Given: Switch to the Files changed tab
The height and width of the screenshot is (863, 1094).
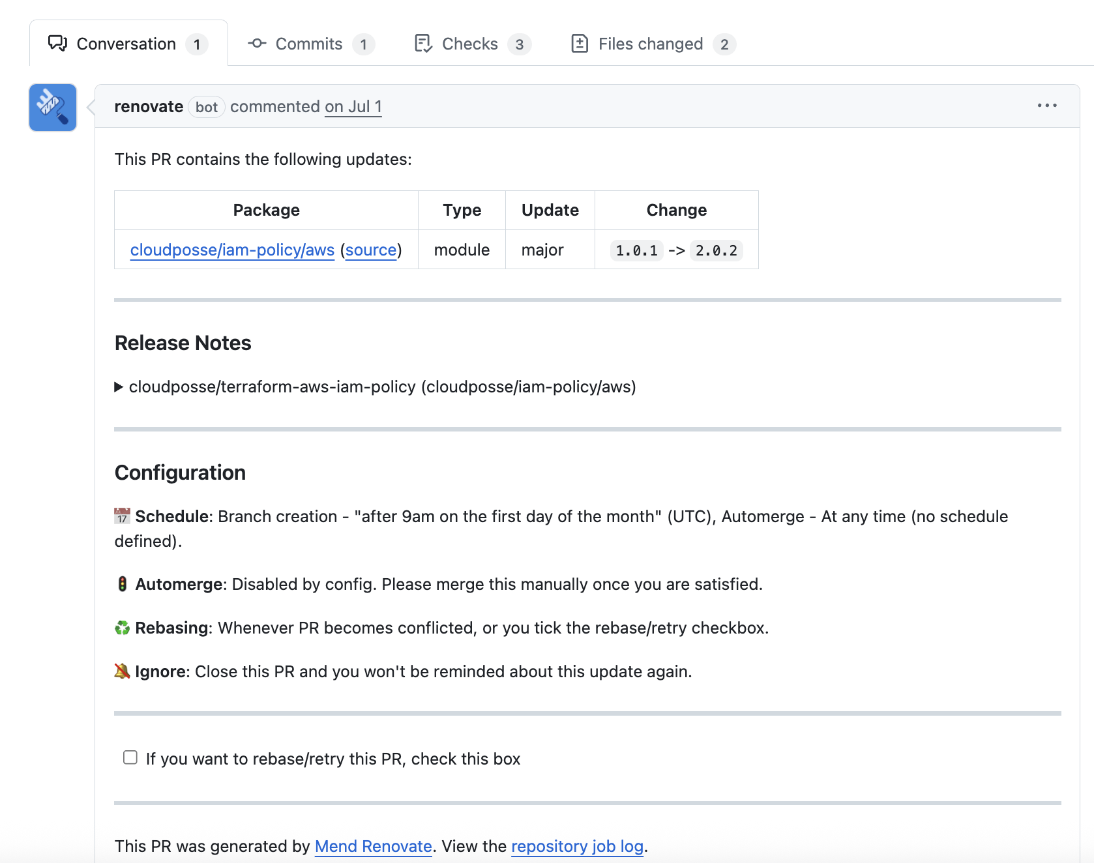Looking at the screenshot, I should [x=650, y=43].
